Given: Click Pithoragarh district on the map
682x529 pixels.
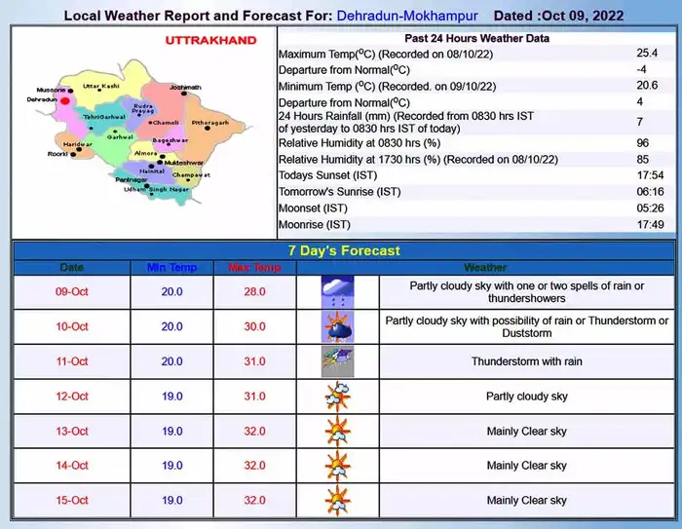Looking at the screenshot, I should click(x=209, y=124).
